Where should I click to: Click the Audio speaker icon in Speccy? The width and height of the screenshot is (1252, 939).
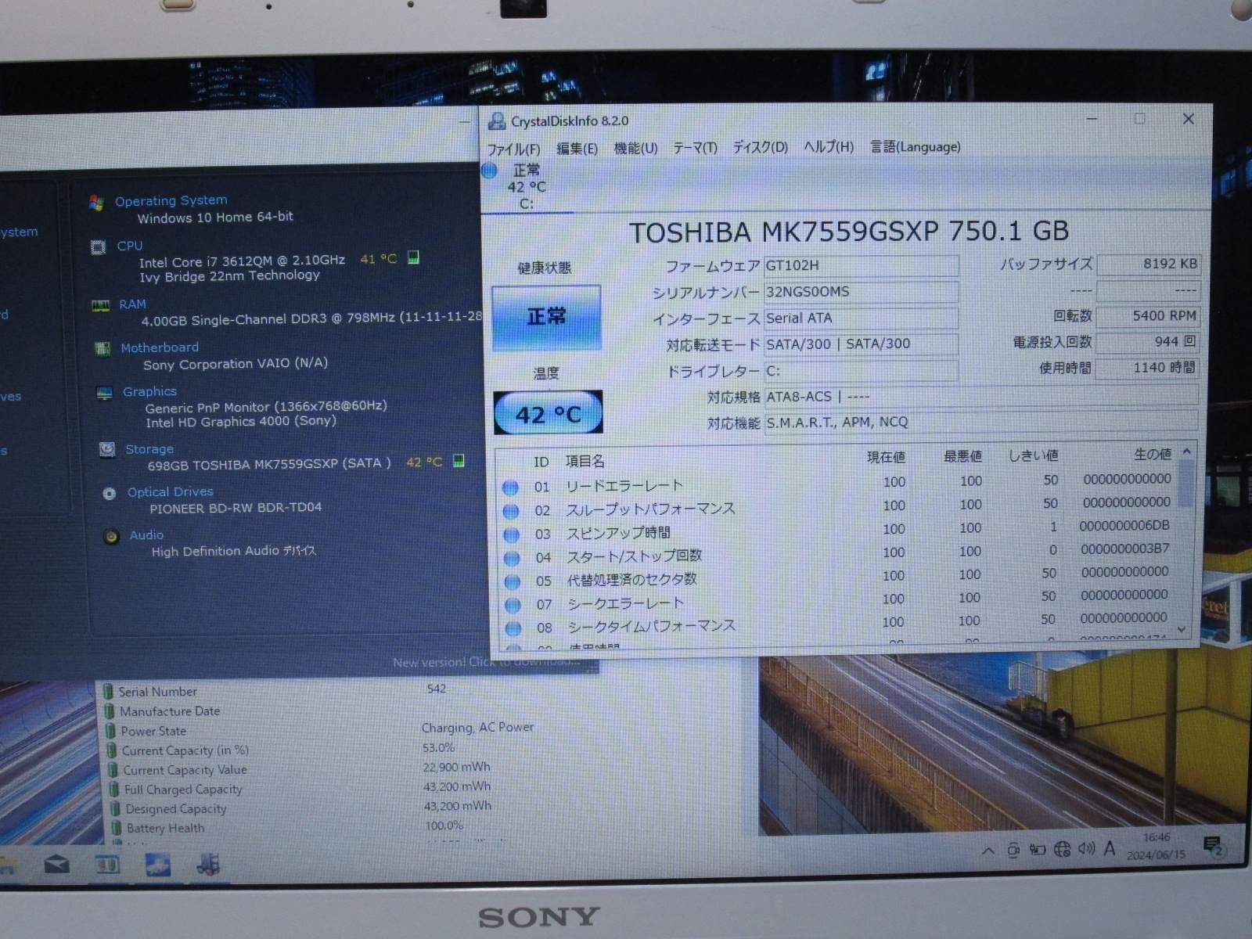click(x=112, y=537)
